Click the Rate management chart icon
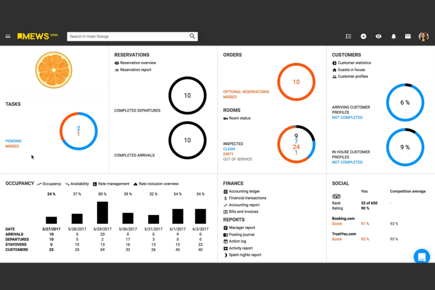 (x=95, y=184)
